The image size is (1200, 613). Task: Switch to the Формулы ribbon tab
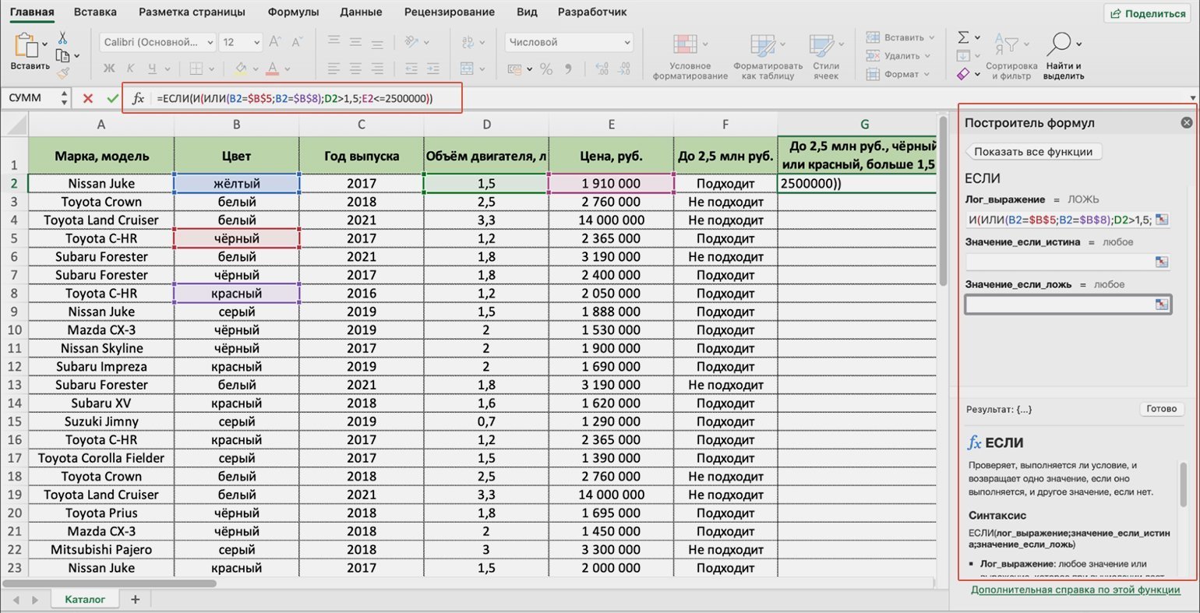pyautogui.click(x=293, y=12)
